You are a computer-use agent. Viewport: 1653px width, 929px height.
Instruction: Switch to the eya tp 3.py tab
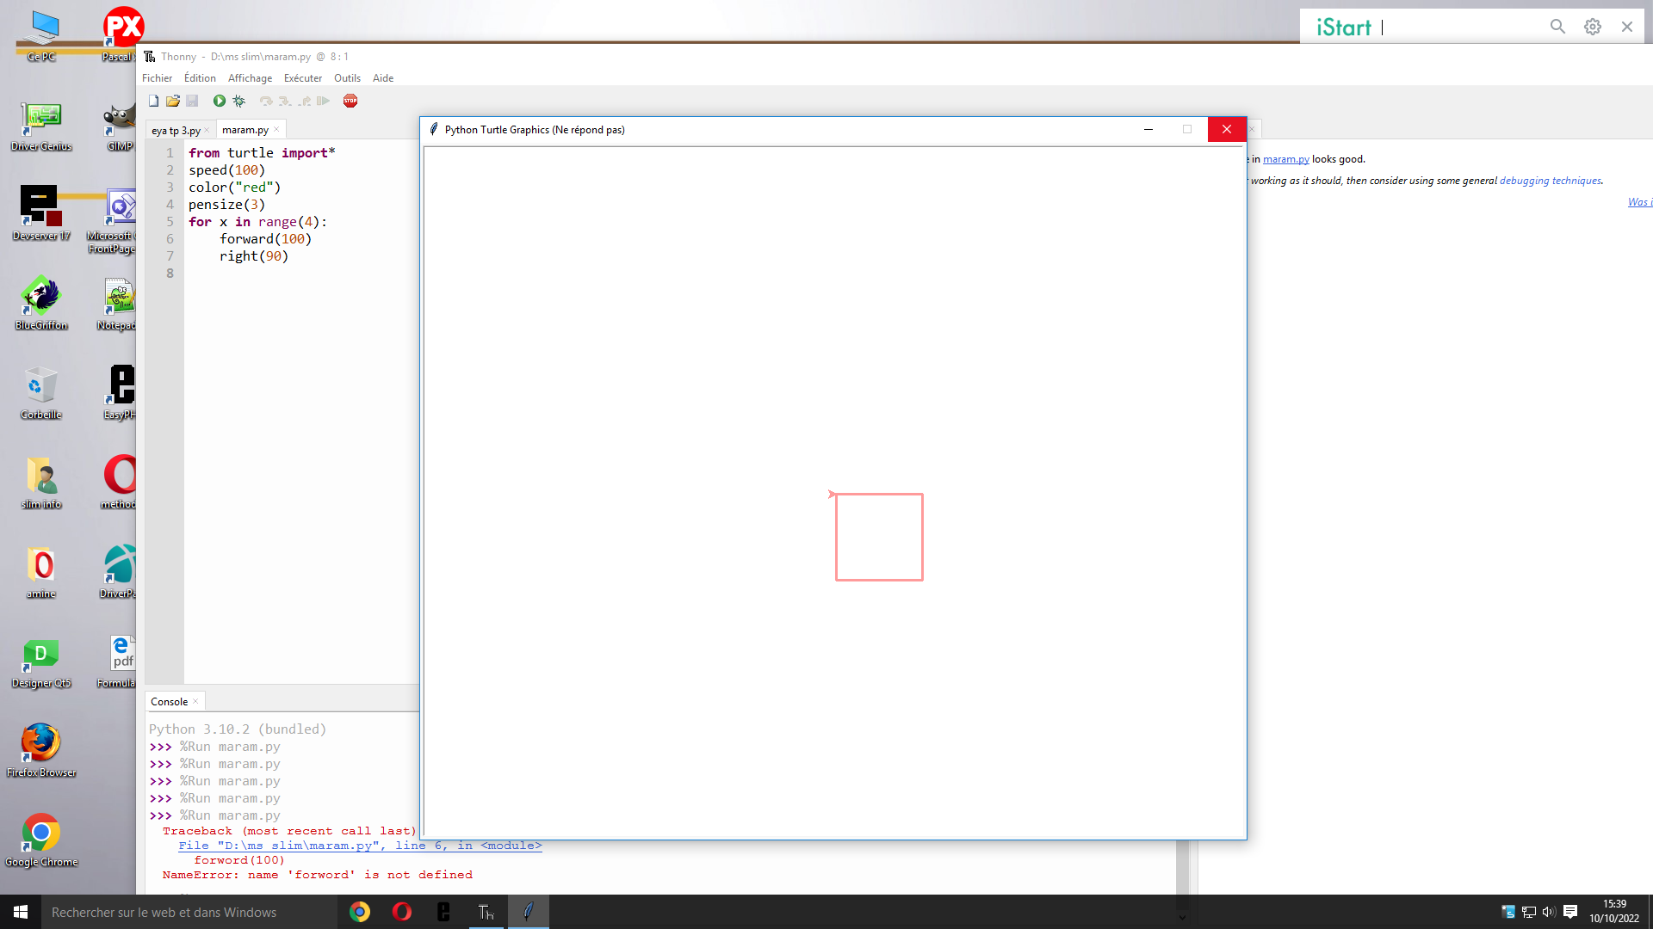176,131
